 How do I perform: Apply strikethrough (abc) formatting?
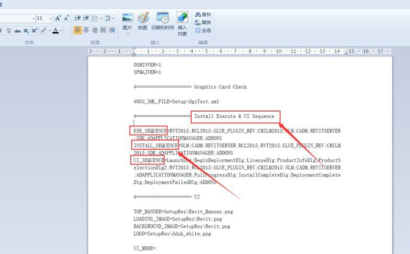pyautogui.click(x=17, y=31)
